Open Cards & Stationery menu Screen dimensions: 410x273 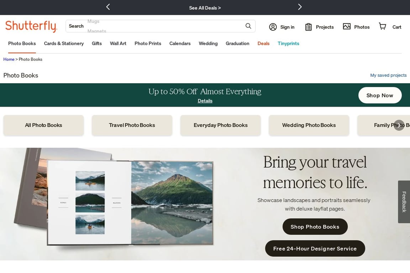64,44
